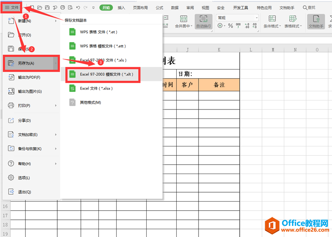Expand the 文档加密(E) submenu arrow
The height and width of the screenshot is (237, 332).
pos(56,135)
